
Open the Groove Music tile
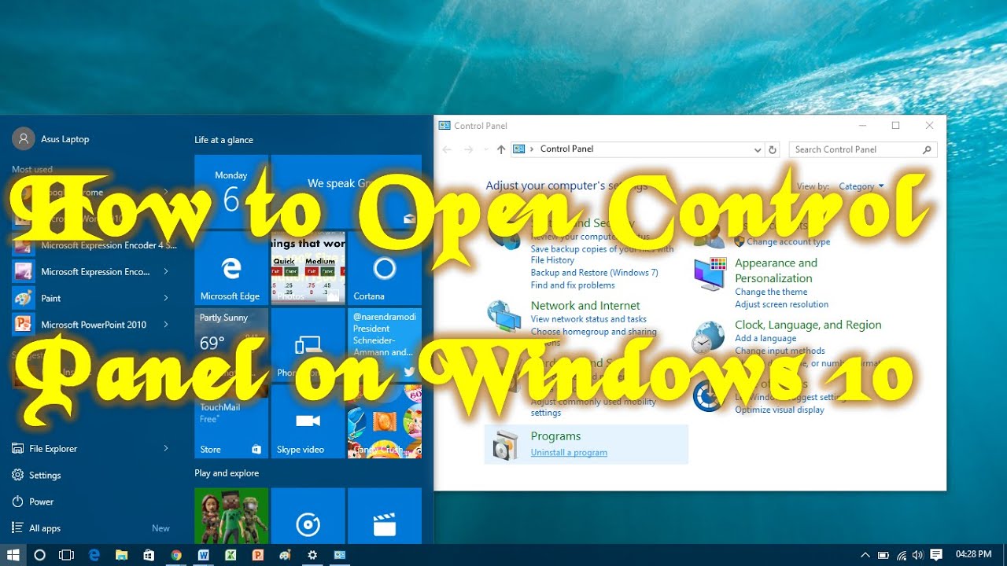point(308,516)
